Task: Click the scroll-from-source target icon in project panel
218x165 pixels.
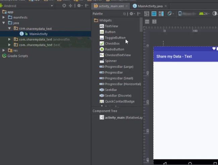Action: [x=64, y=6]
